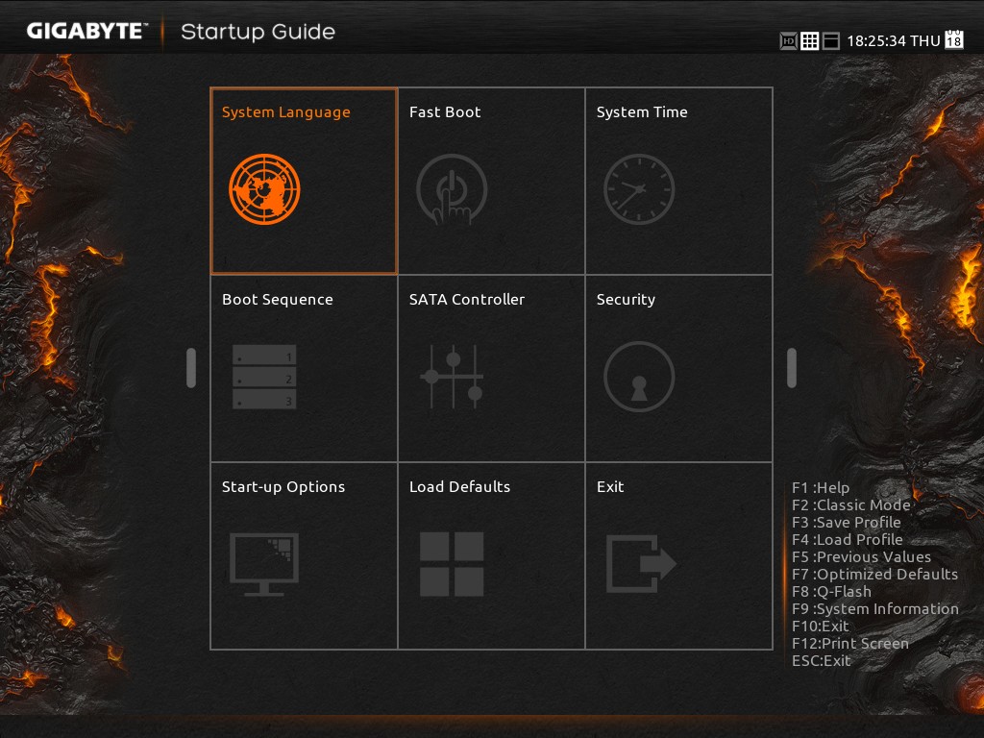Open System Time clock icon
The height and width of the screenshot is (738, 984).
pyautogui.click(x=639, y=189)
